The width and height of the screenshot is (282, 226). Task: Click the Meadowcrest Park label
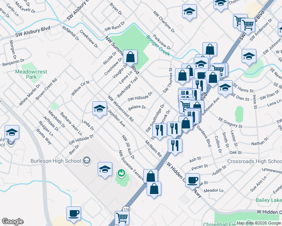[x=31, y=74]
